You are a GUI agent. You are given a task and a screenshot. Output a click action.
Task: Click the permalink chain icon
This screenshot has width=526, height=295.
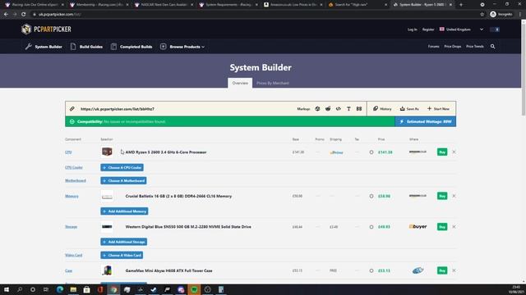(72, 109)
